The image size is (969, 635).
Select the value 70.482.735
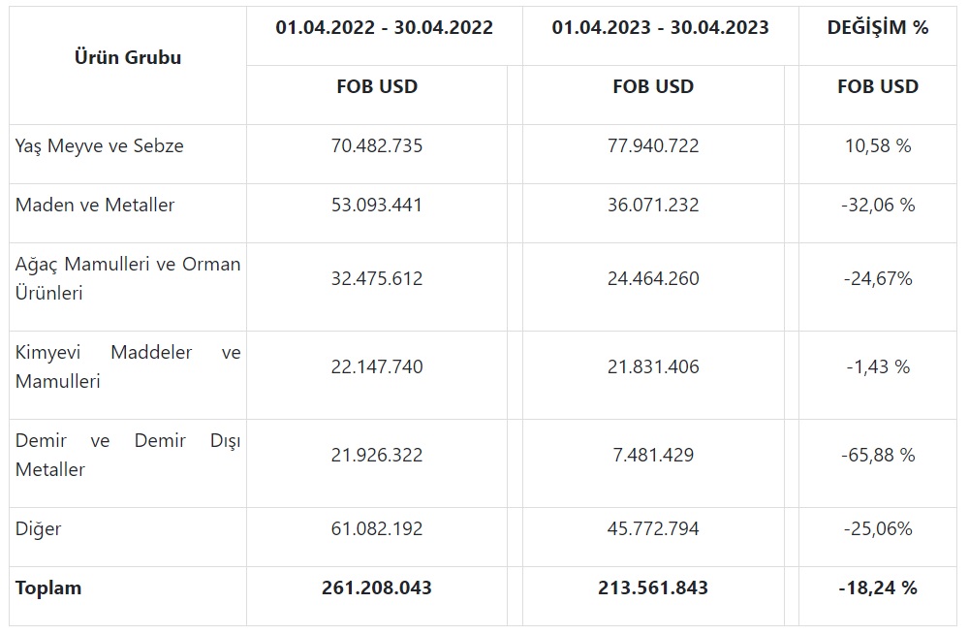pos(377,146)
